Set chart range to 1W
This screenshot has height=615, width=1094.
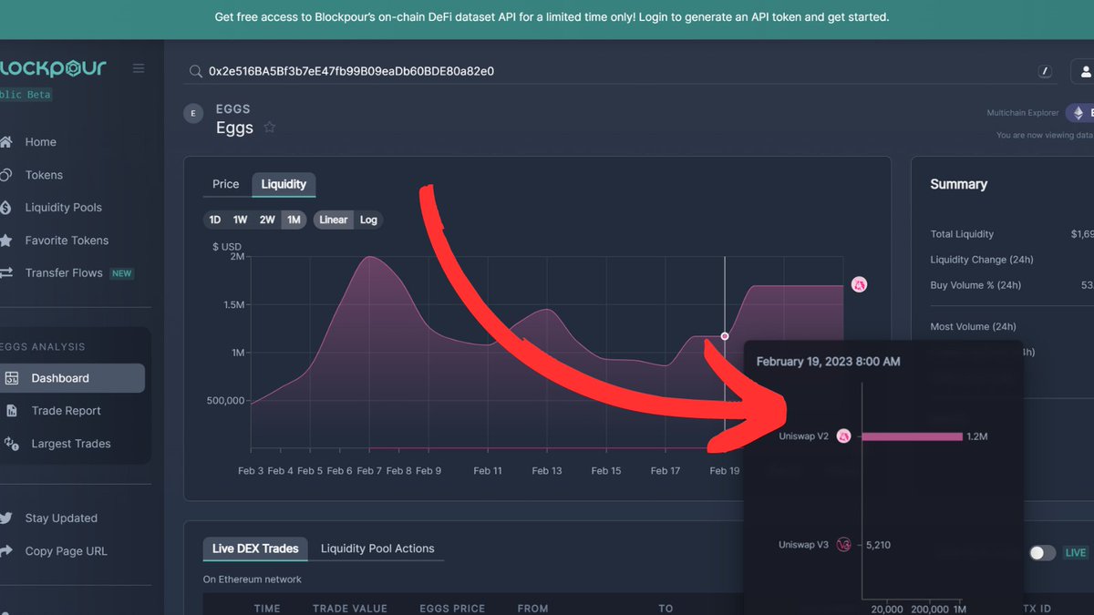(241, 220)
